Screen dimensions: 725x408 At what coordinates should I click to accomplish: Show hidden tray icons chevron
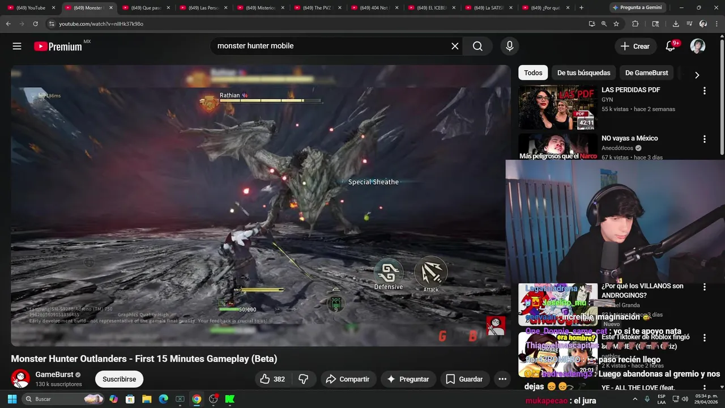click(x=635, y=399)
